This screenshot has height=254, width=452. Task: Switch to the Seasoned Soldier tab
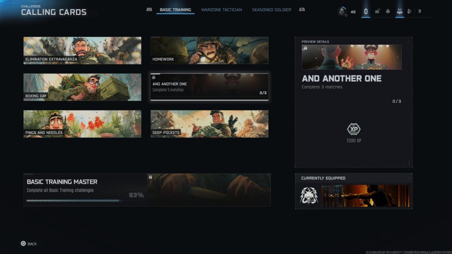(271, 10)
